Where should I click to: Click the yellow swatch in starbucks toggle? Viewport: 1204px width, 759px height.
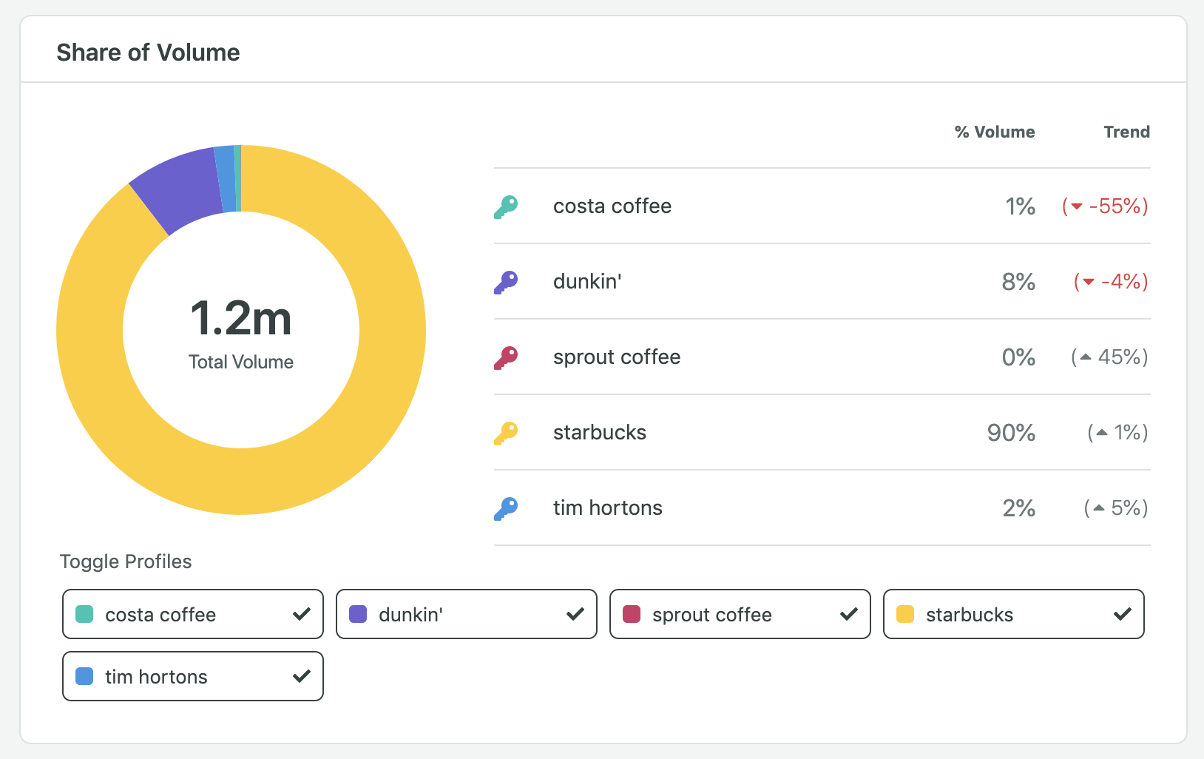pyautogui.click(x=905, y=614)
